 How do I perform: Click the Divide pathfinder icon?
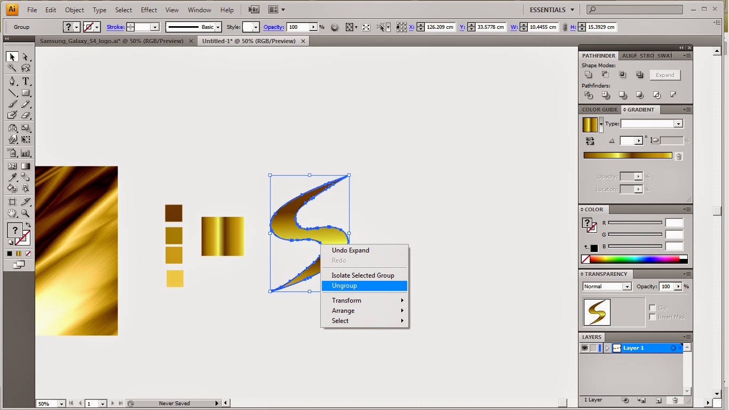click(588, 95)
